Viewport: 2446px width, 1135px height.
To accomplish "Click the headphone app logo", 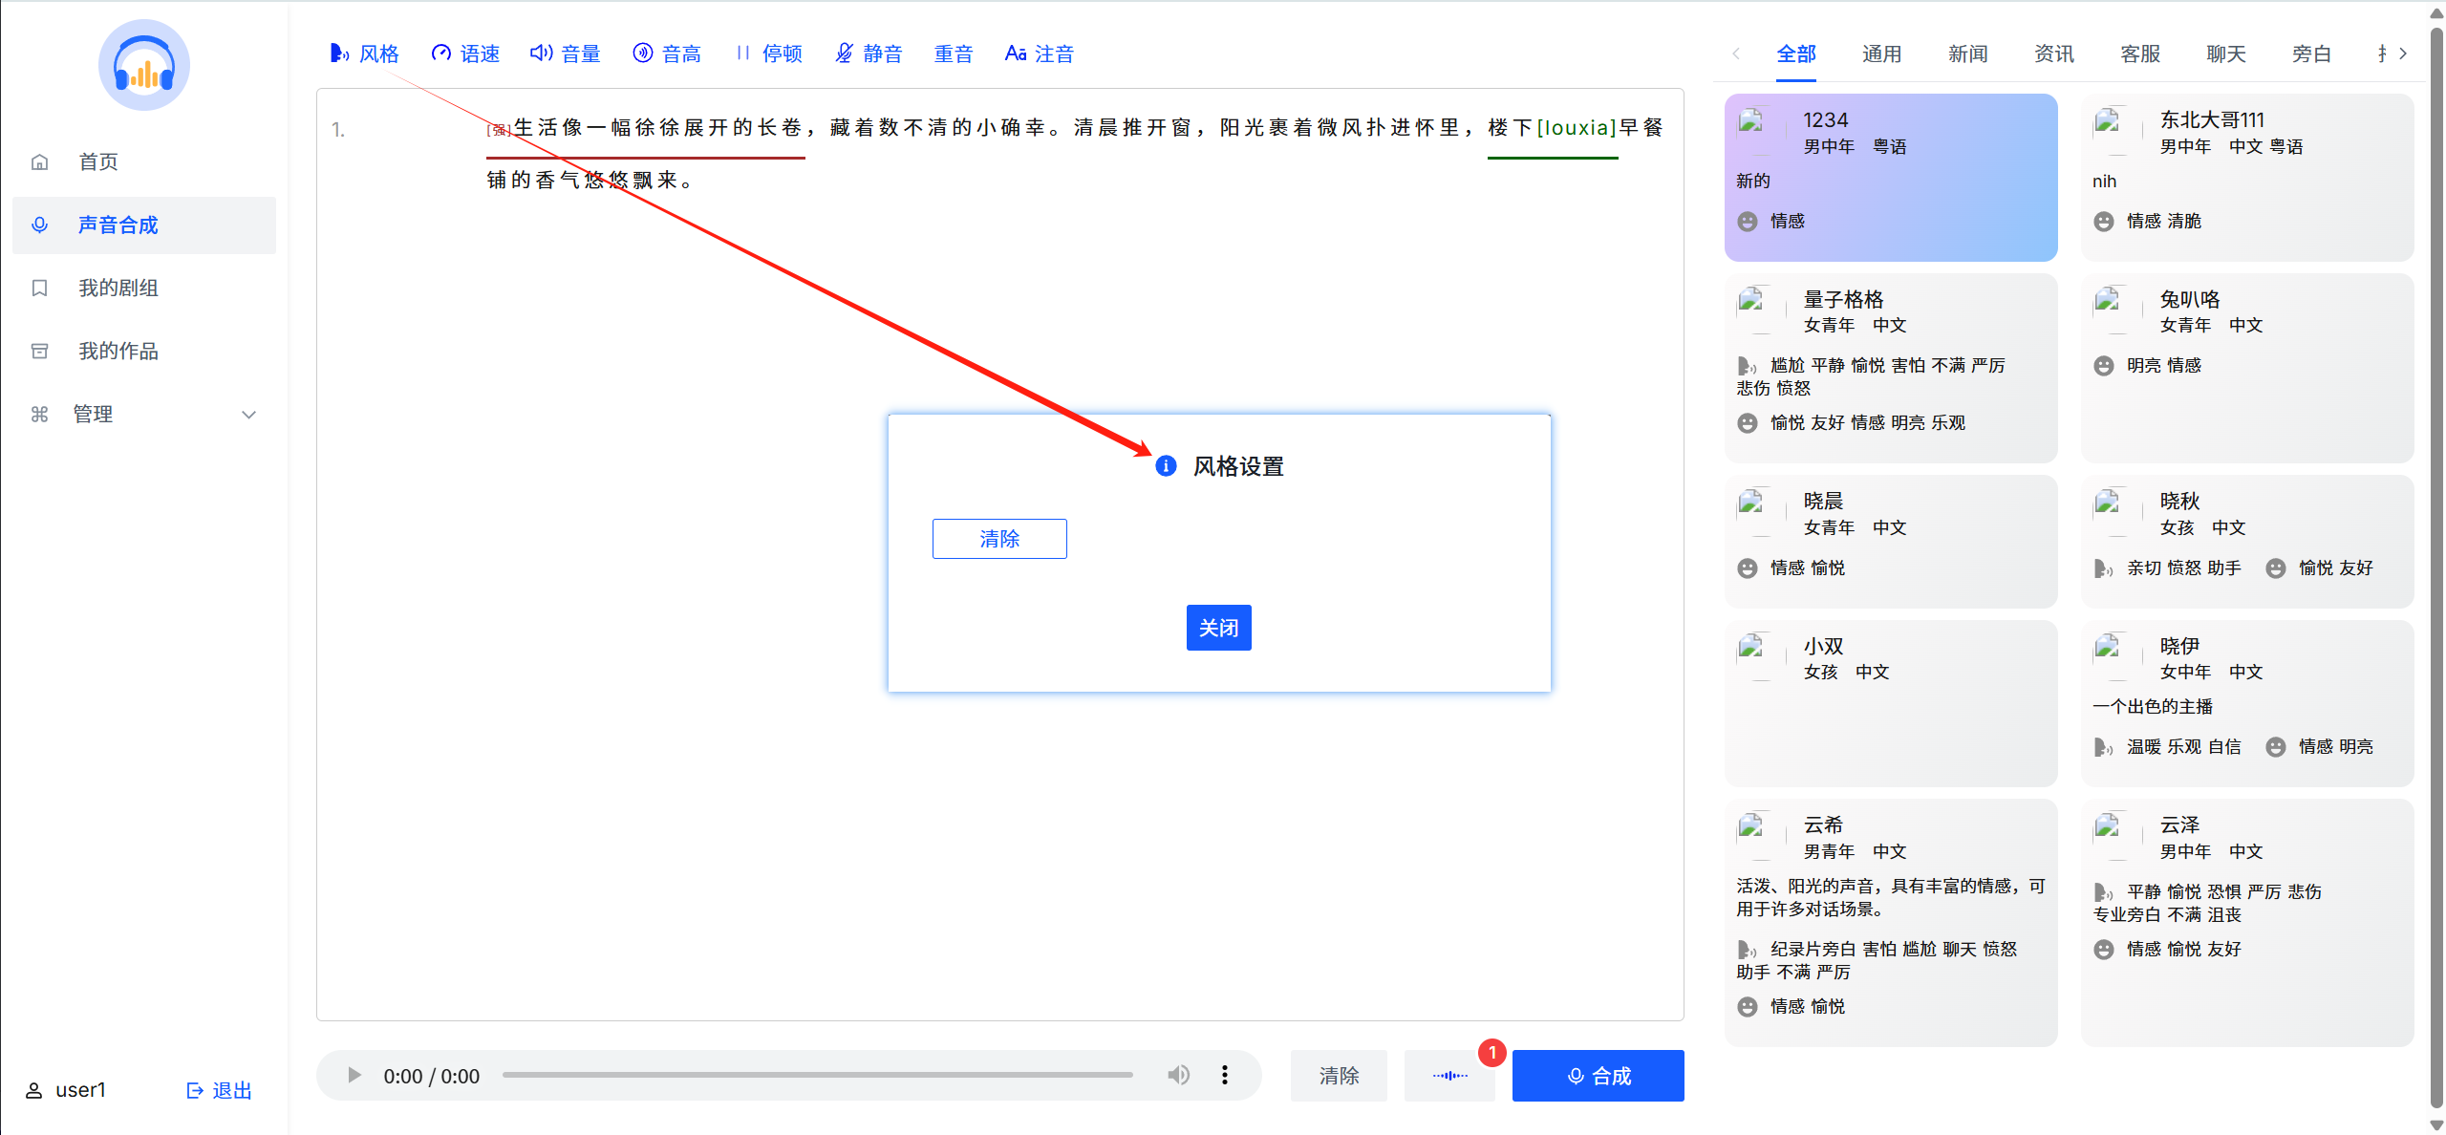I will tap(144, 65).
